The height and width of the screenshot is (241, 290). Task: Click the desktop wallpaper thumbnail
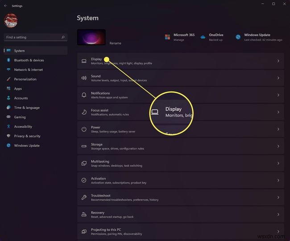tap(91, 37)
